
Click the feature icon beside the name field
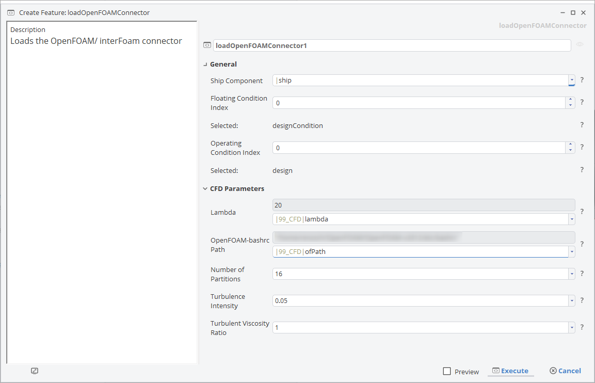tap(207, 45)
